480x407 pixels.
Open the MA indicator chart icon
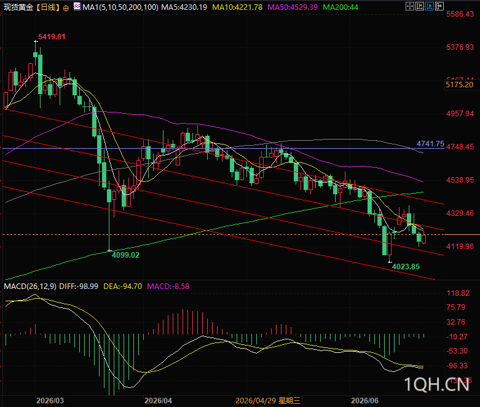[77, 6]
